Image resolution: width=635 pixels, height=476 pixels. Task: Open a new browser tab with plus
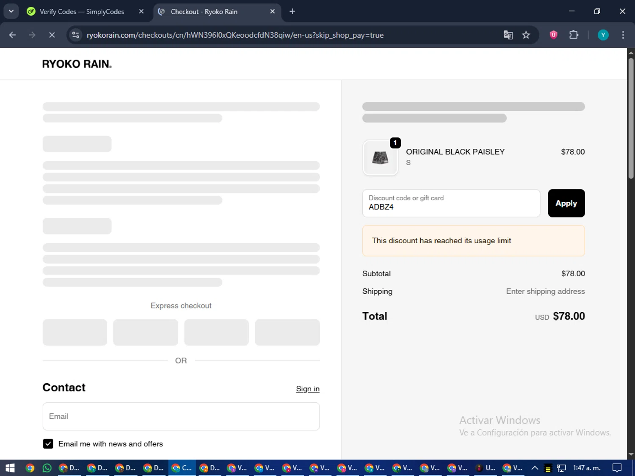click(x=292, y=11)
